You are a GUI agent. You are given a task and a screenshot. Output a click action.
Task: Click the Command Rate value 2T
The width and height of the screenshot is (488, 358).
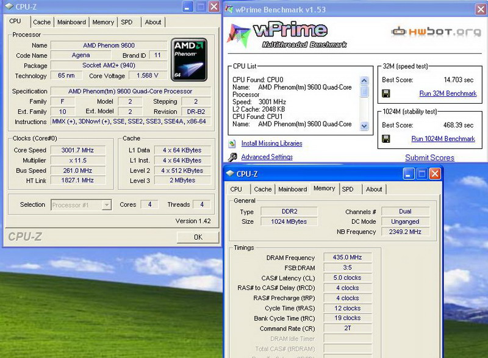347,328
